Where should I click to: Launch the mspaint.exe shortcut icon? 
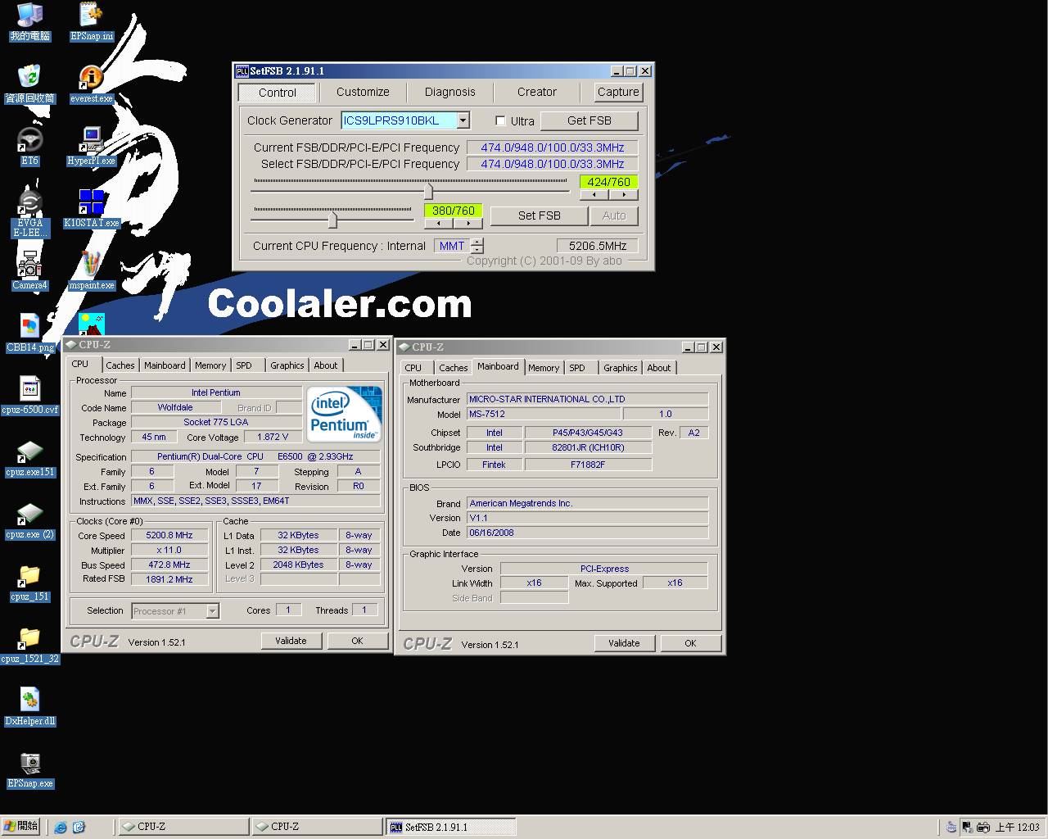click(x=92, y=271)
